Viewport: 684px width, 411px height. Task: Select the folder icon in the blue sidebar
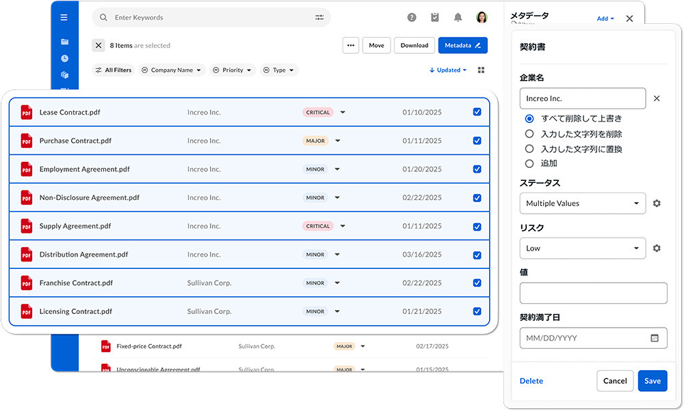(x=64, y=41)
